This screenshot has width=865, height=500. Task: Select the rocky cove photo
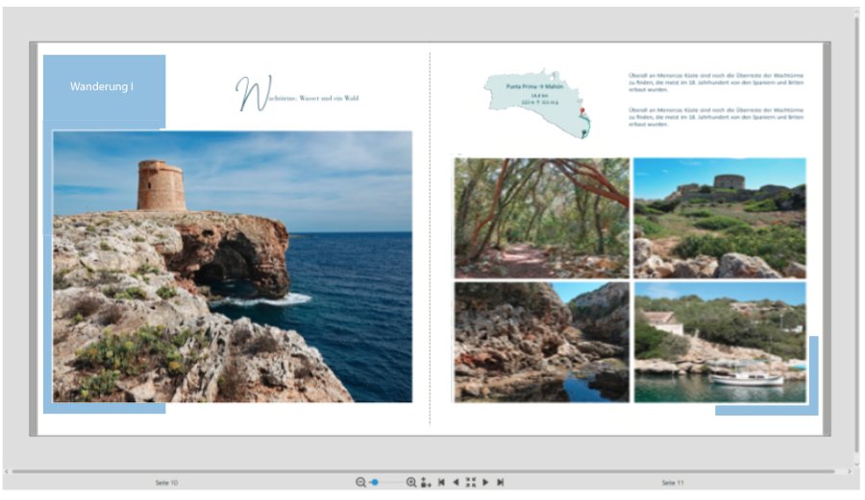pyautogui.click(x=541, y=342)
